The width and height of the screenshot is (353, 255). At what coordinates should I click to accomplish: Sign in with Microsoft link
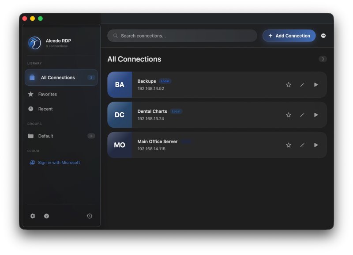tap(59, 163)
